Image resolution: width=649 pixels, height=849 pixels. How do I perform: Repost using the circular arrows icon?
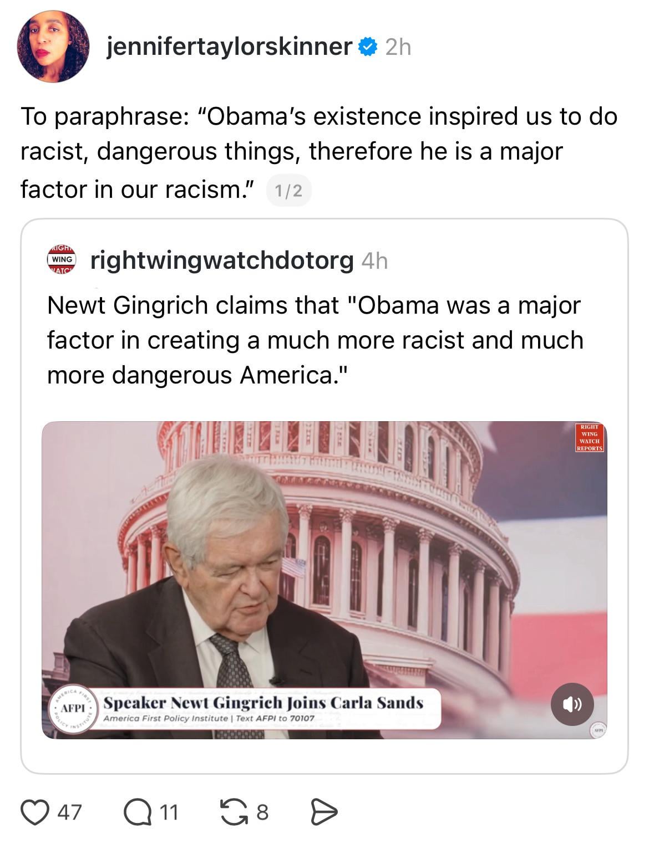[234, 812]
